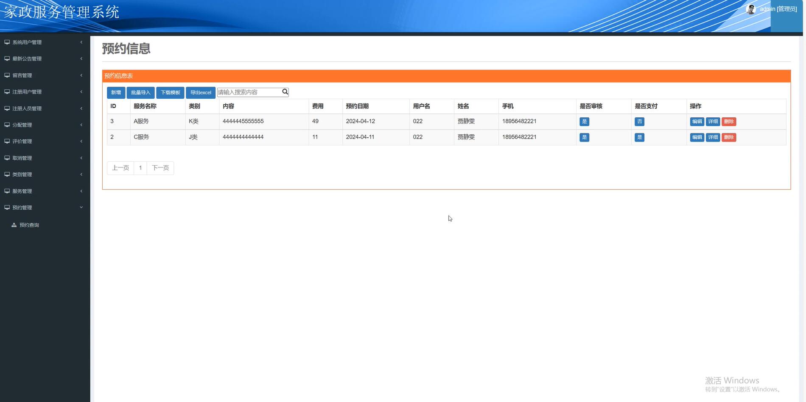Select the 4444445555555 content cell
Image resolution: width=806 pixels, height=402 pixels.
tap(264, 122)
